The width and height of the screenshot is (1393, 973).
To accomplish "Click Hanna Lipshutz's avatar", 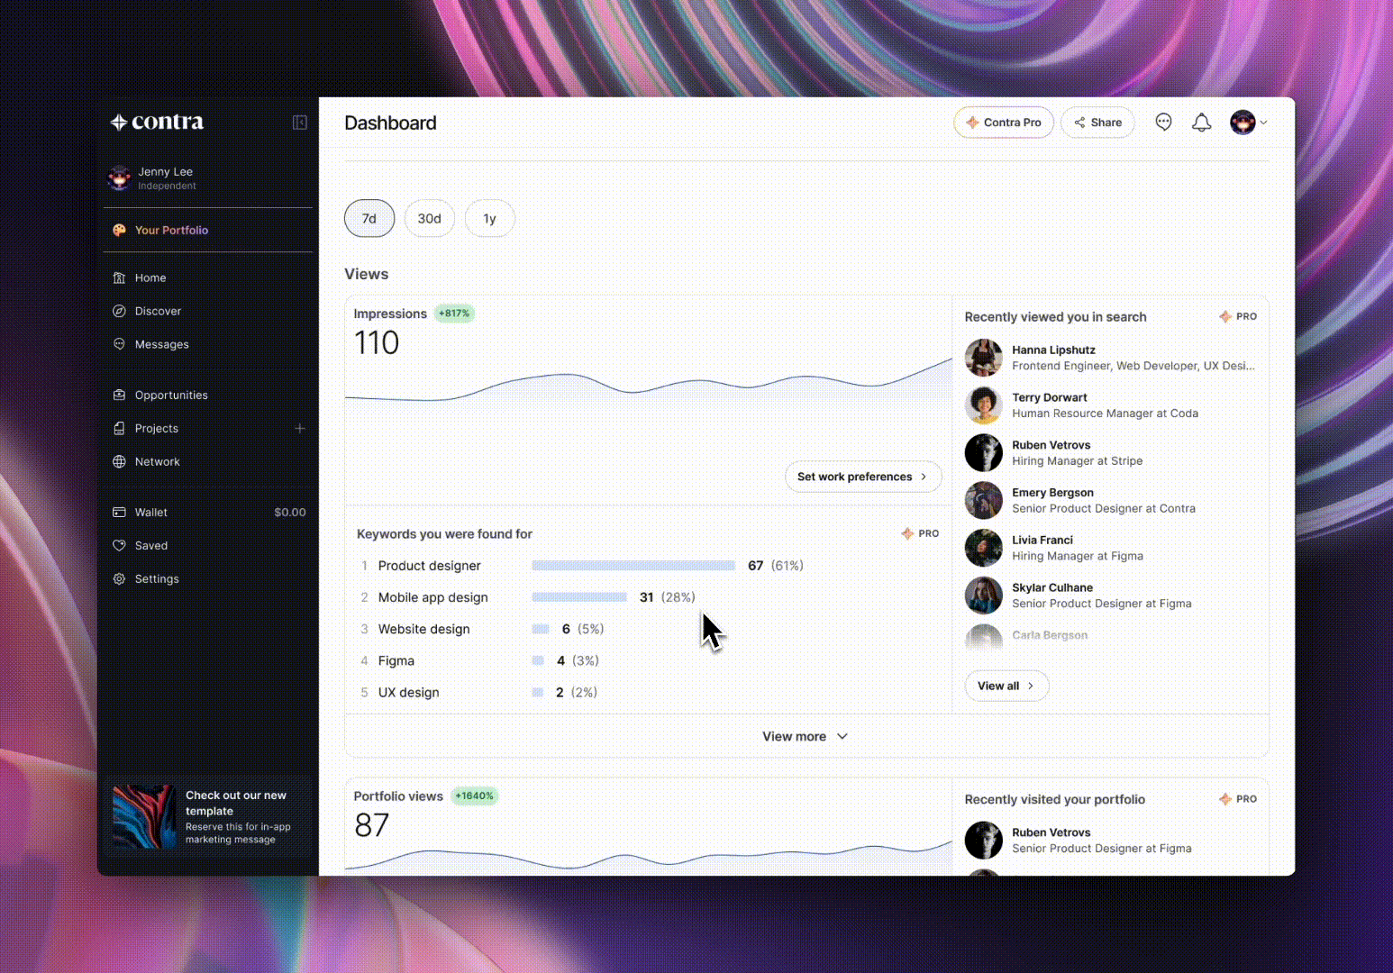I will 984,358.
